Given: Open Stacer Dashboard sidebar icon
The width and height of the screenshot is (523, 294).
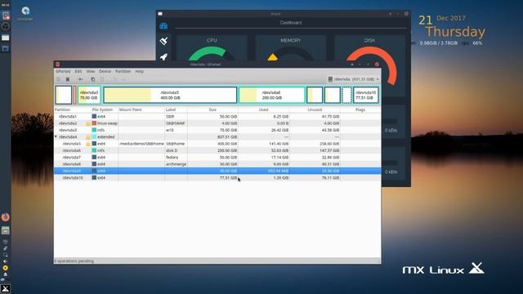Looking at the screenshot, I should [x=163, y=26].
